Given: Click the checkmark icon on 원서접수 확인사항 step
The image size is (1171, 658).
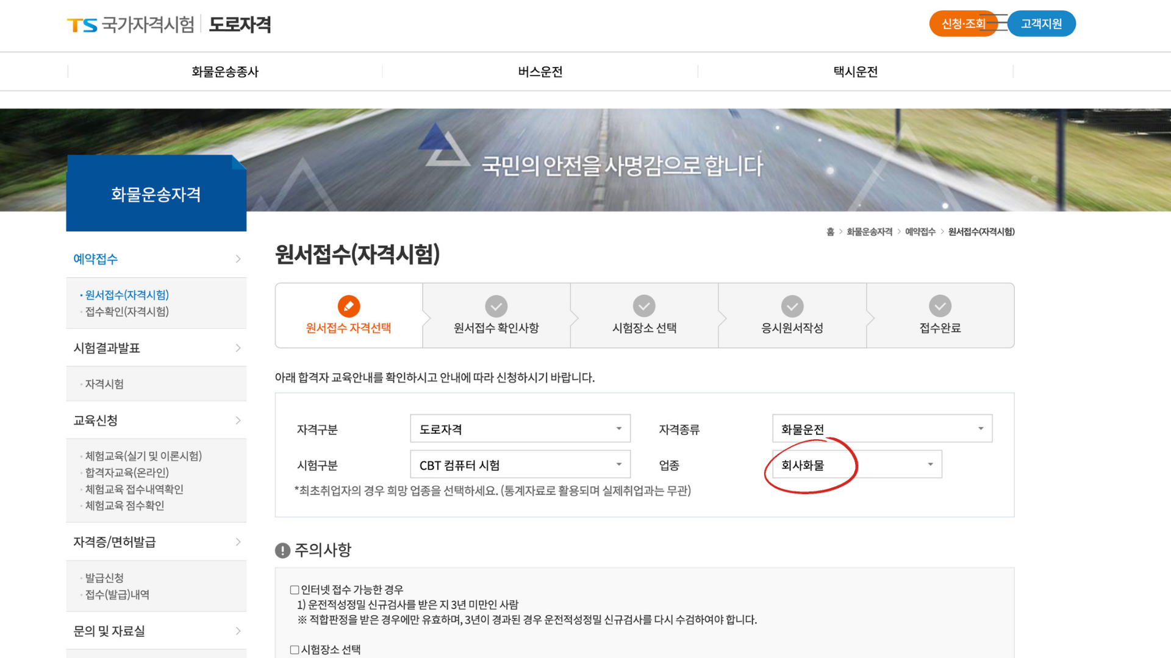Looking at the screenshot, I should (x=496, y=306).
